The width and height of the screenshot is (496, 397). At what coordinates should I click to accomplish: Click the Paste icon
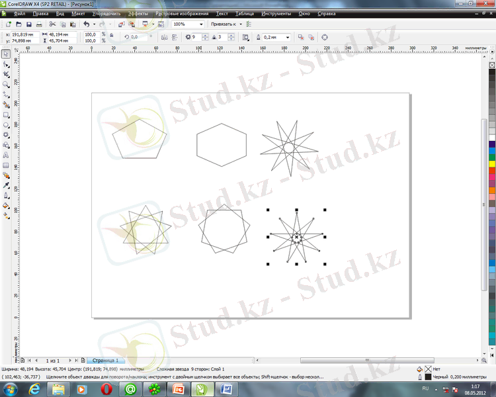[x=73, y=24]
